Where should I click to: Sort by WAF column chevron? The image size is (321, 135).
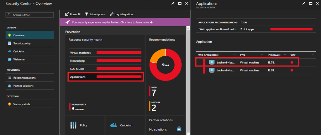pos(313,55)
